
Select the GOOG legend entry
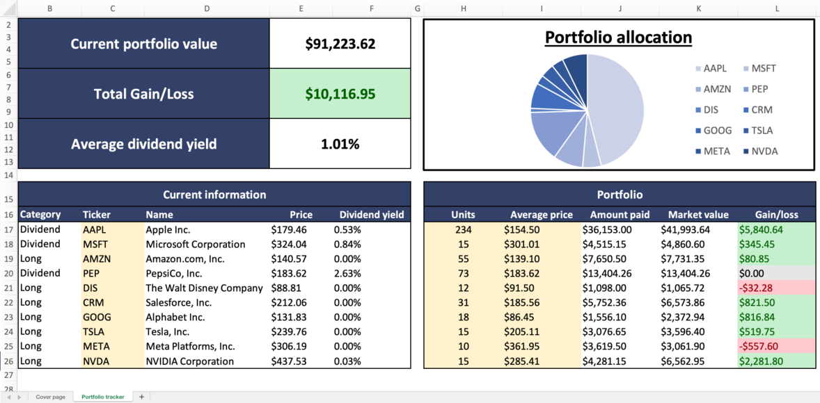(x=717, y=130)
